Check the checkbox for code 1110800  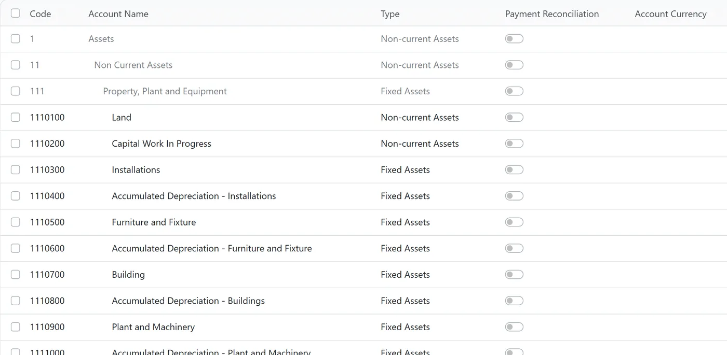click(x=16, y=301)
